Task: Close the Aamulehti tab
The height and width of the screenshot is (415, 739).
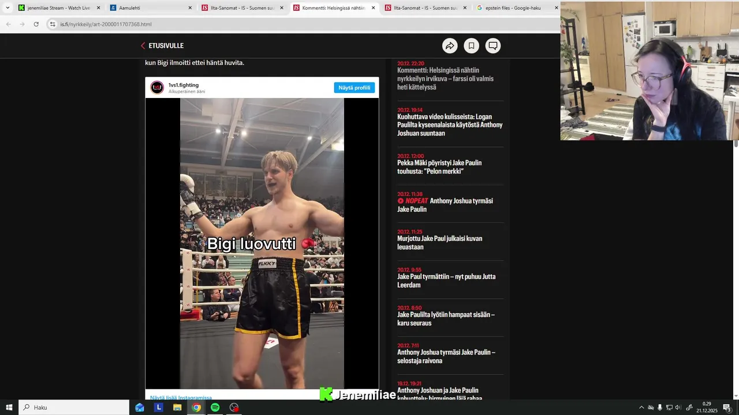Action: pyautogui.click(x=190, y=7)
